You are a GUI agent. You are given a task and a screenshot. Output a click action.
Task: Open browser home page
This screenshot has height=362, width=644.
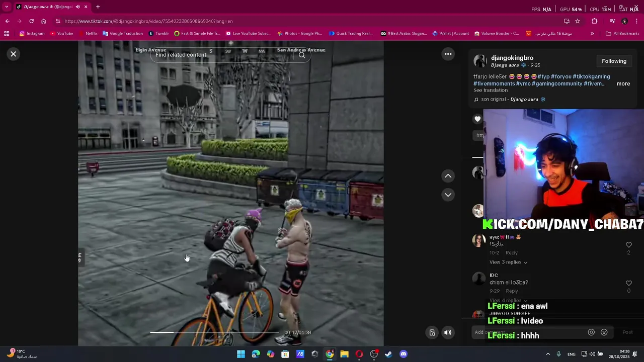tap(44, 21)
